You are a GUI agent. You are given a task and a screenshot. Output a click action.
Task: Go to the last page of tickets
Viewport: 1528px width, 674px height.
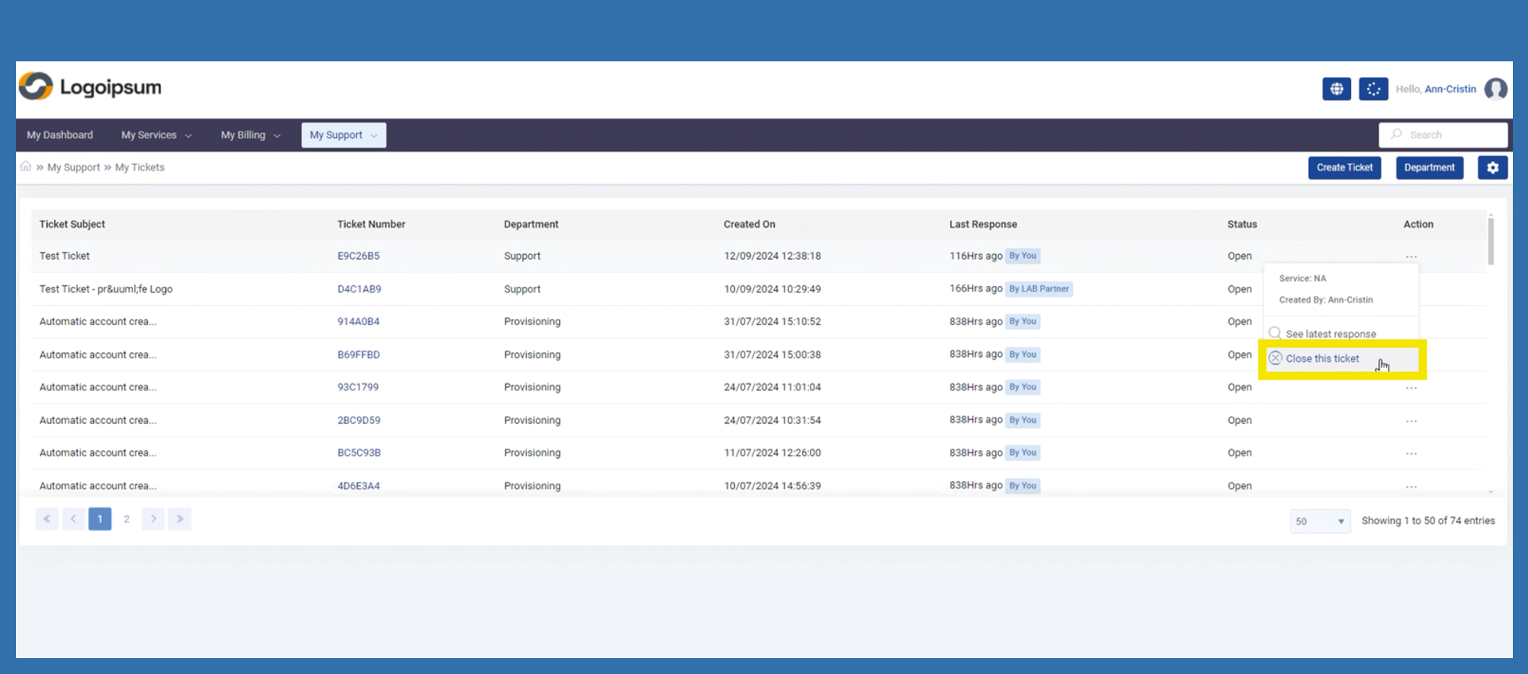[x=179, y=519]
